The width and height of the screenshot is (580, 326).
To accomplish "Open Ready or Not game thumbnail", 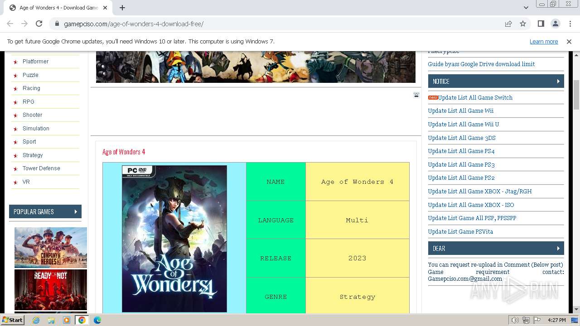I will point(51,290).
